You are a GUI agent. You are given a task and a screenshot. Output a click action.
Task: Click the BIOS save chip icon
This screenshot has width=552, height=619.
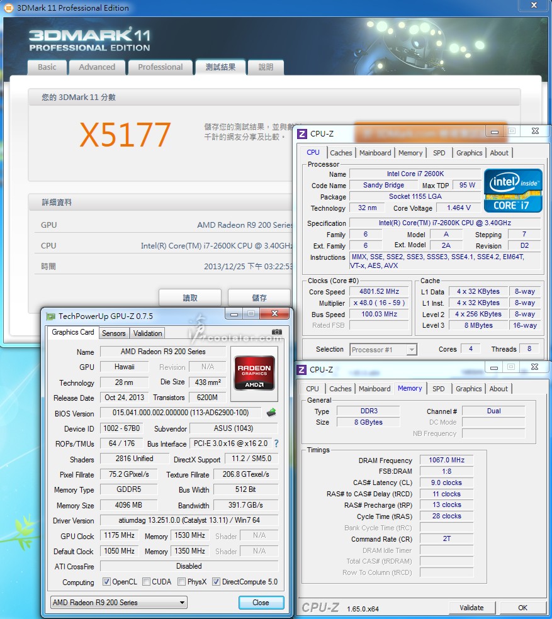tap(272, 413)
